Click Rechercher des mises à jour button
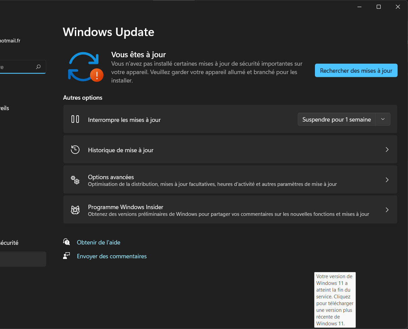The image size is (408, 329). pos(356,70)
